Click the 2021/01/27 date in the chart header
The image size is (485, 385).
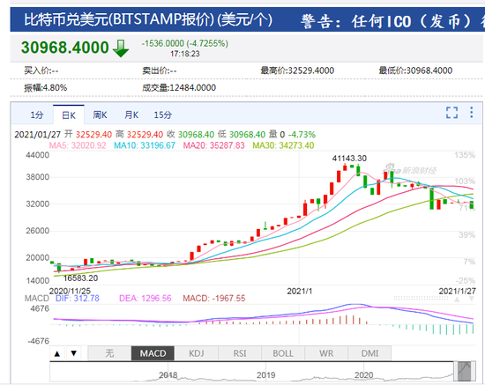tap(37, 135)
